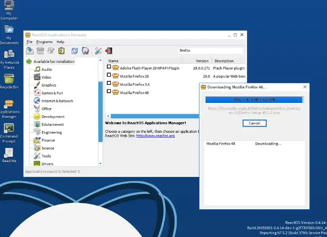Screen dimensions: 327x237
Task: Click the Install toolbar icon
Action: click(30, 51)
